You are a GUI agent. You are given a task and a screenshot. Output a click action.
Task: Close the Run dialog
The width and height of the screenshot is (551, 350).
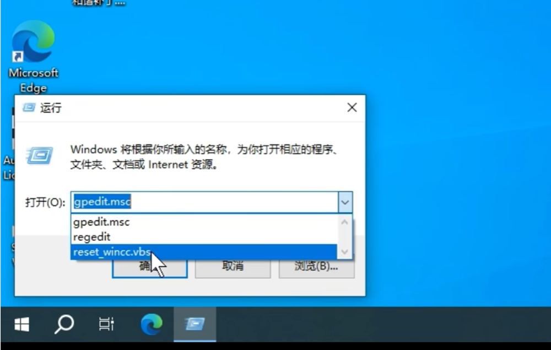352,107
